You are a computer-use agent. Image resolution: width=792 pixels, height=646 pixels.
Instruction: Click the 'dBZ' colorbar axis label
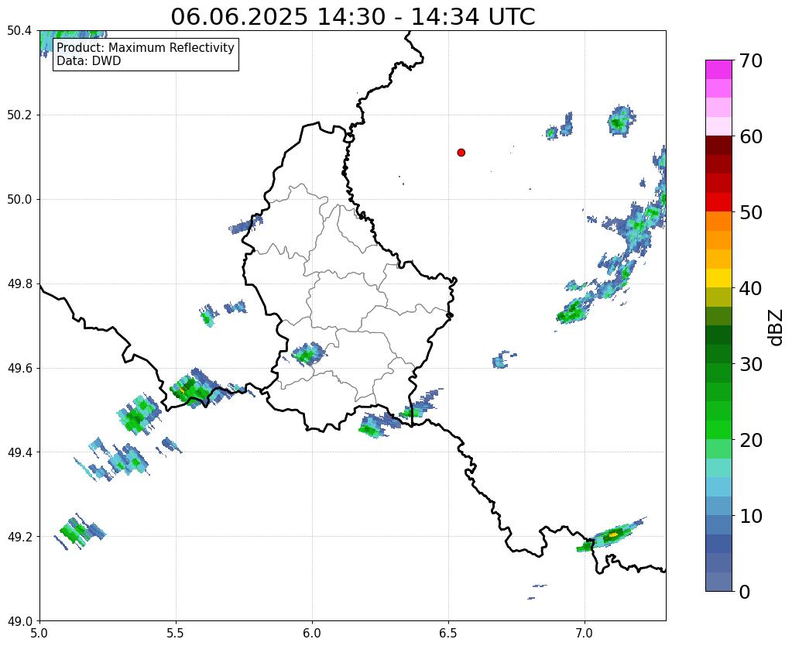click(x=777, y=328)
